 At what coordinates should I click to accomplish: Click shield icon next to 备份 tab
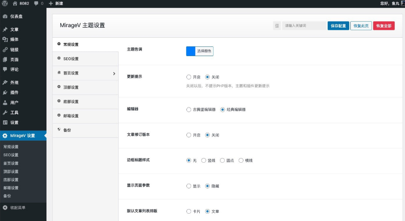(59, 130)
